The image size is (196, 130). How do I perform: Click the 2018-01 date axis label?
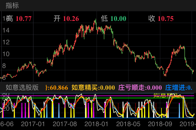pyautogui.click(x=96, y=124)
